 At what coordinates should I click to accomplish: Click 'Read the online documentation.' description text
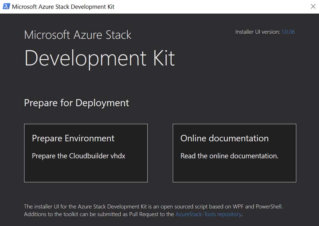(x=229, y=156)
